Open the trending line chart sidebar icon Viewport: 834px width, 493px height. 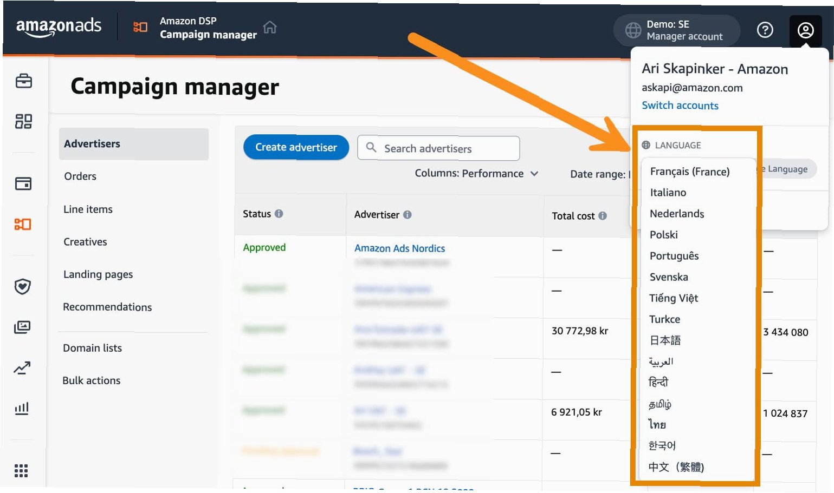(x=22, y=368)
